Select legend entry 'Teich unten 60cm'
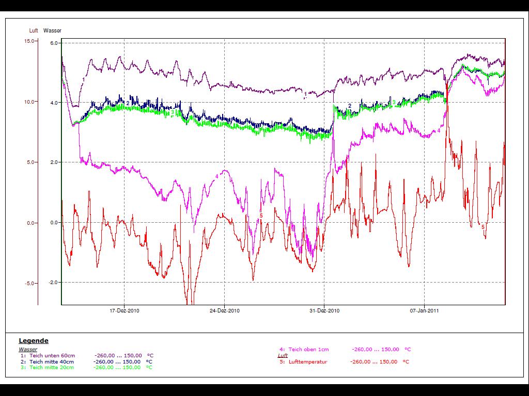Image resolution: width=529 pixels, height=396 pixels. 52,356
